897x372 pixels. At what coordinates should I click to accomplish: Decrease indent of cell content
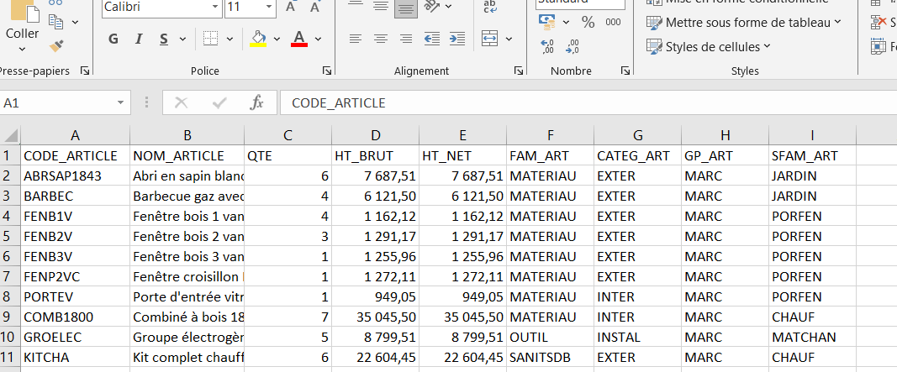pos(432,39)
